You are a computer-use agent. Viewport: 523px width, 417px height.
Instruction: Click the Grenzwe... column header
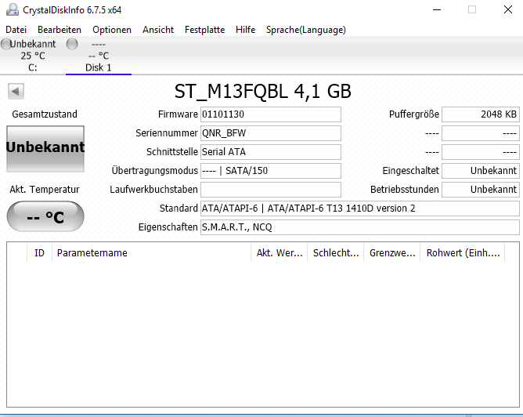tap(392, 252)
